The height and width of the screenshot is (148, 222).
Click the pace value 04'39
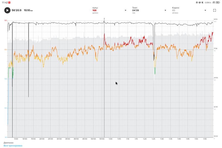[x=136, y=10]
